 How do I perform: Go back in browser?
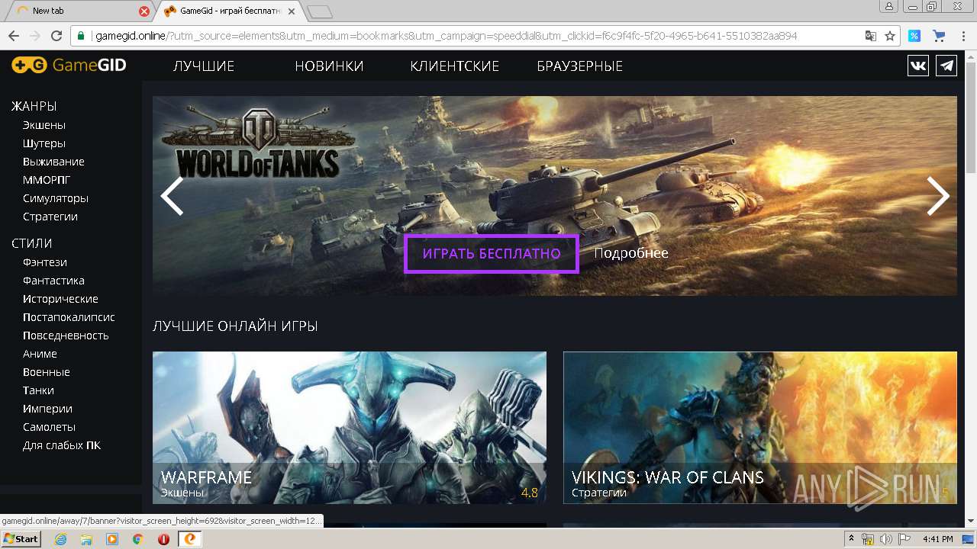tap(14, 36)
